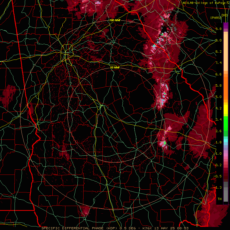Click the gray segment of the color bar
The image size is (230, 230).
[x=226, y=191]
